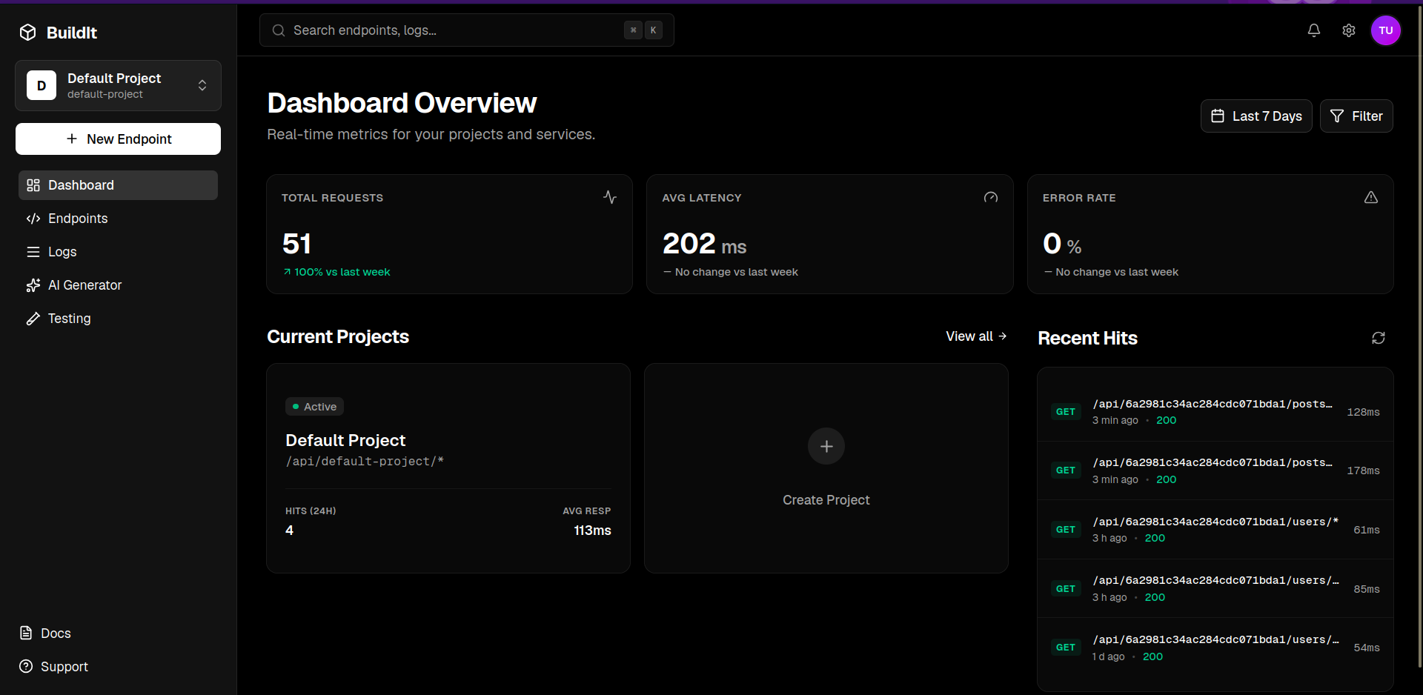
Task: Go to the Dashboard section
Action: [x=118, y=185]
